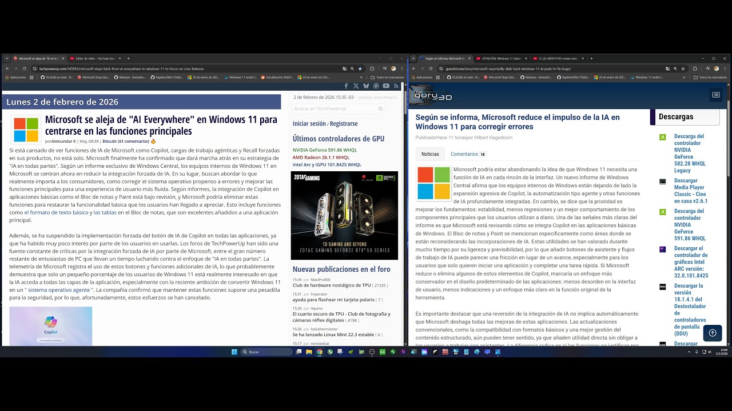The height and width of the screenshot is (411, 732).
Task: Click 'Iniciar sesión' link on TechPowerUp
Action: coord(309,123)
